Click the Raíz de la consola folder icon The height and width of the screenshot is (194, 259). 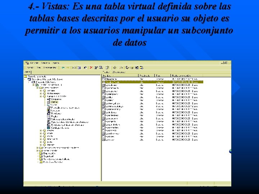(26, 77)
